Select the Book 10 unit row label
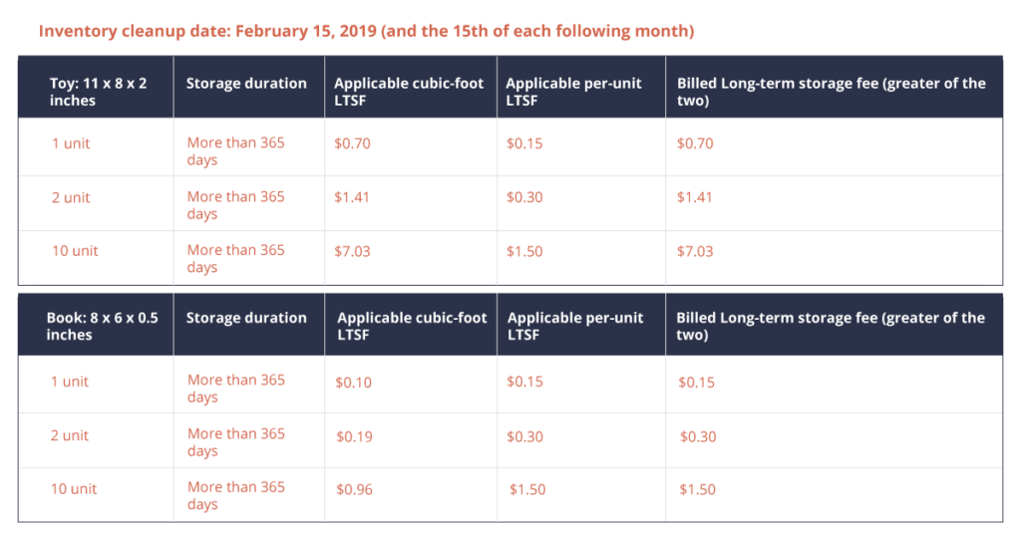1021x534 pixels. click(75, 489)
